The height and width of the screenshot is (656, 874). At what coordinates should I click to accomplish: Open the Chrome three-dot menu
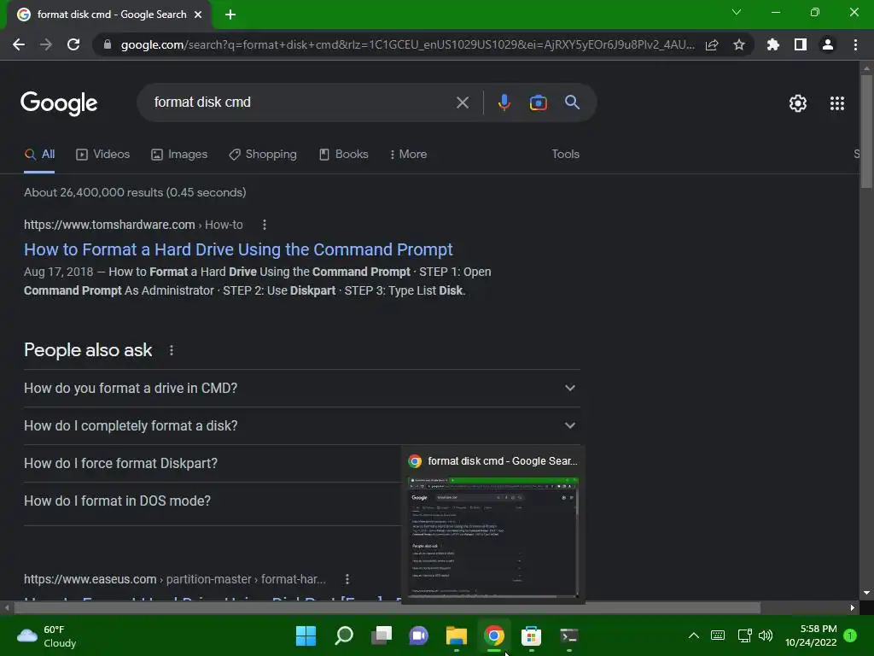click(855, 44)
